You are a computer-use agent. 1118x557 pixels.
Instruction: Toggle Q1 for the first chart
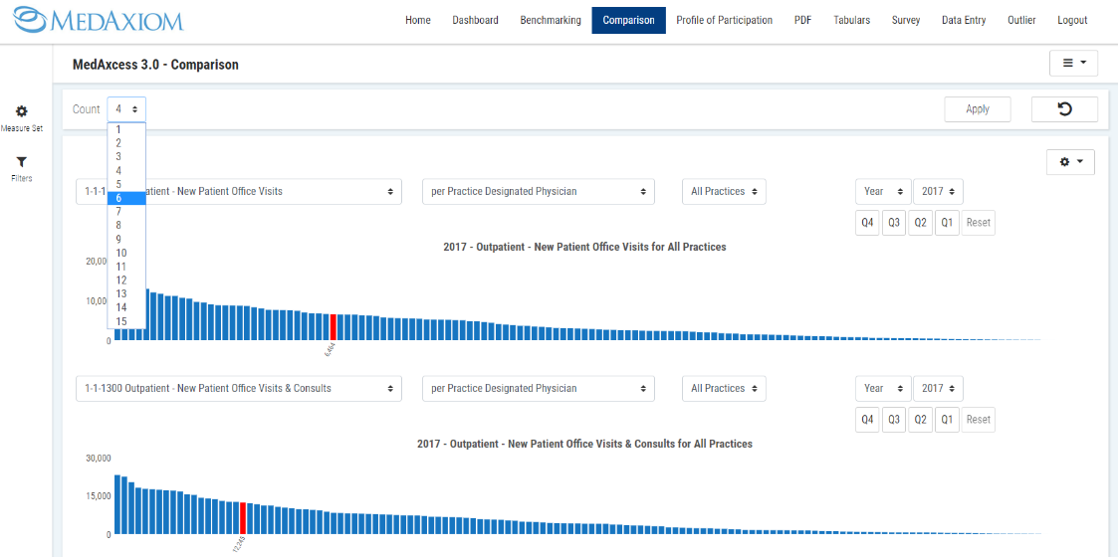[947, 222]
